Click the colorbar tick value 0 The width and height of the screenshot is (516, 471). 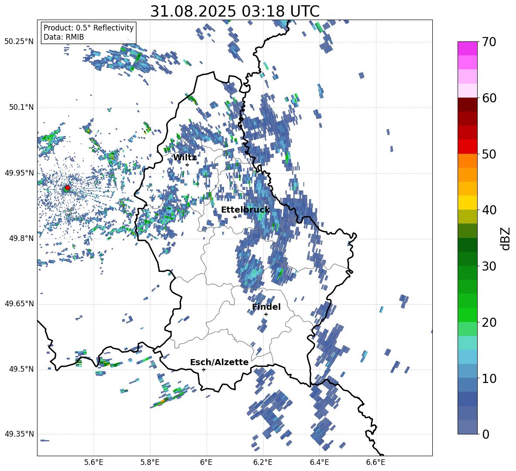[485, 434]
